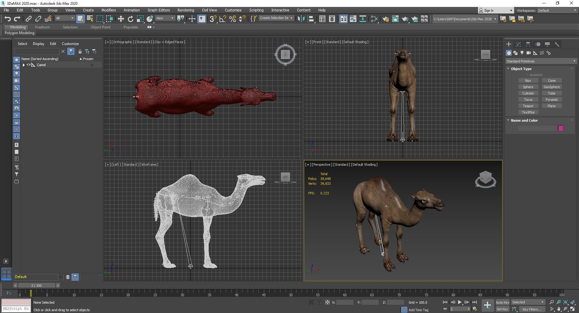Select the Select and Link tool
The image size is (579, 313).
[28, 19]
